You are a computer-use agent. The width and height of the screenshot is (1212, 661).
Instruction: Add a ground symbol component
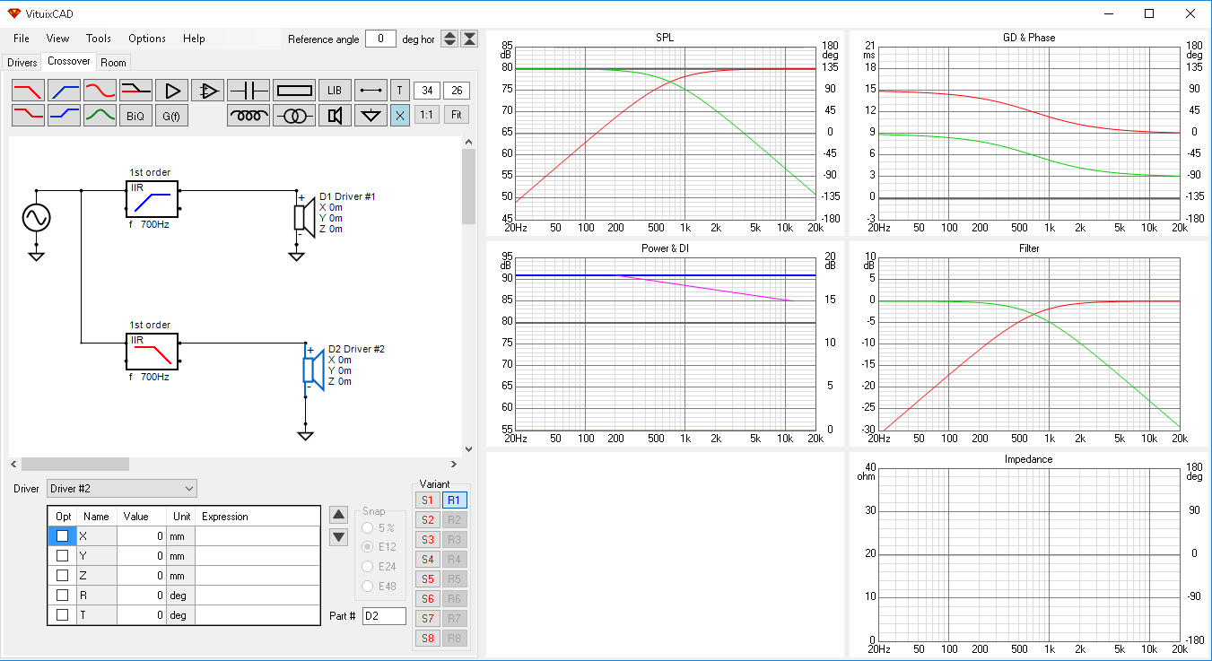point(371,116)
